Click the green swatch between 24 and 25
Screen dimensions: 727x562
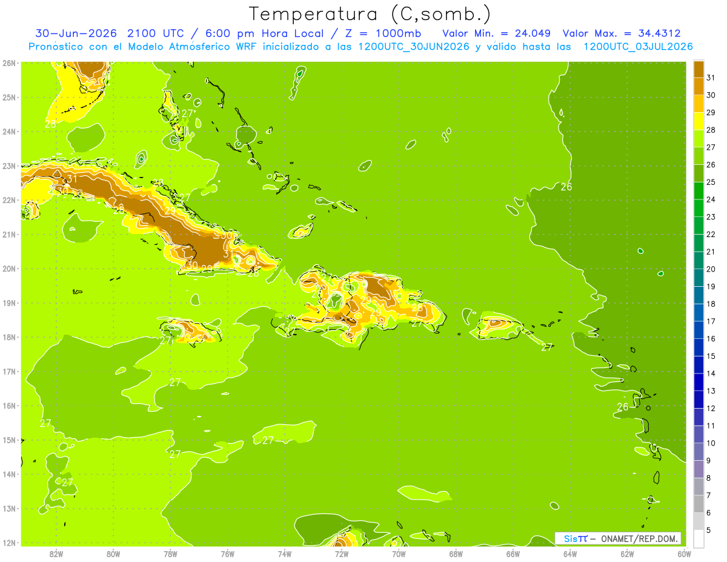[699, 190]
